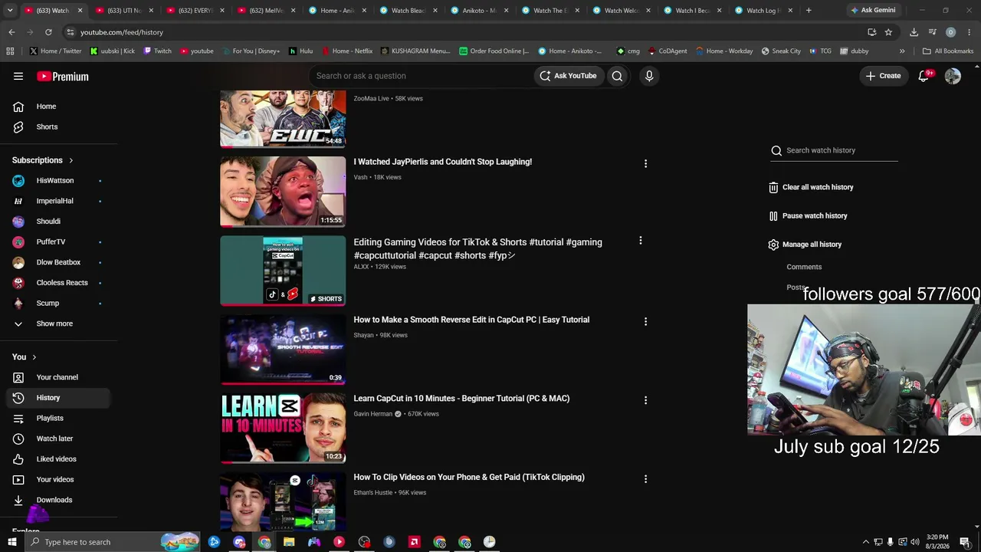Switch to the Watch Bleach browser tab
The image size is (981, 552).
[407, 11]
